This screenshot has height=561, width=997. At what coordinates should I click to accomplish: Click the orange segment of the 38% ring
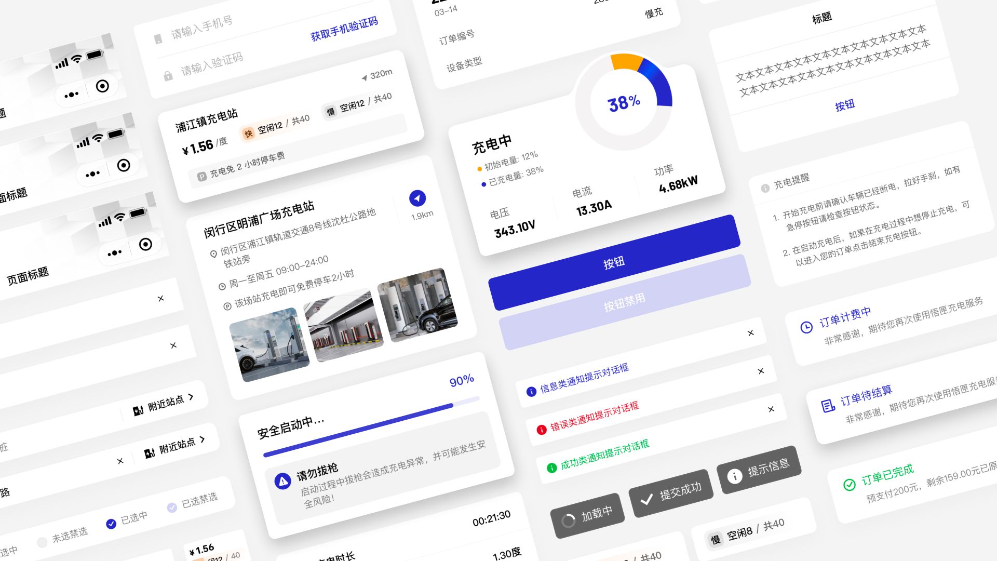coord(628,61)
